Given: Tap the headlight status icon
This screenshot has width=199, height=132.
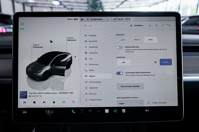Looking at the screenshot, I should click(22, 24).
